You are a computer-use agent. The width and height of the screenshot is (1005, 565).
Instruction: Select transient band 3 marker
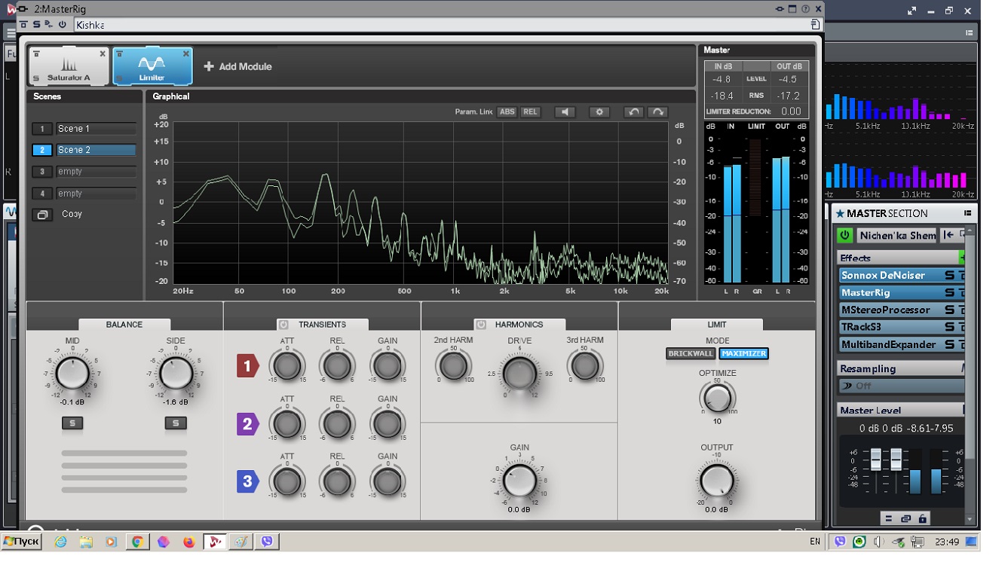247,481
